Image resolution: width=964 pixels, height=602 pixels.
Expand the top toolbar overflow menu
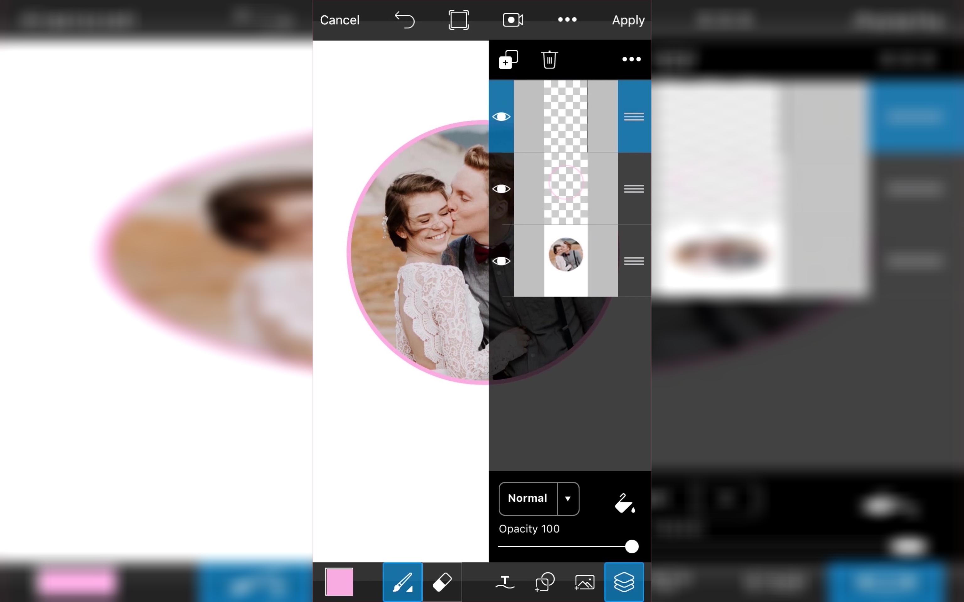click(567, 20)
